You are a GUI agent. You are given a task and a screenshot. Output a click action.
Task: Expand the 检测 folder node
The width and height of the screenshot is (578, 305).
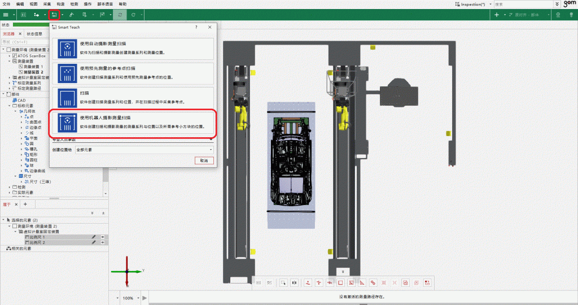(x=10, y=187)
